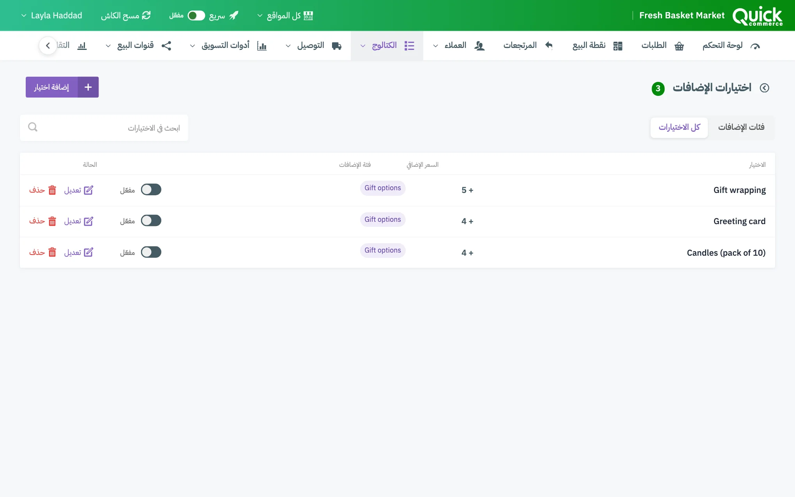Image resolution: width=795 pixels, height=497 pixels.
Task: Open the الطلبات menu item
Action: (x=662, y=46)
